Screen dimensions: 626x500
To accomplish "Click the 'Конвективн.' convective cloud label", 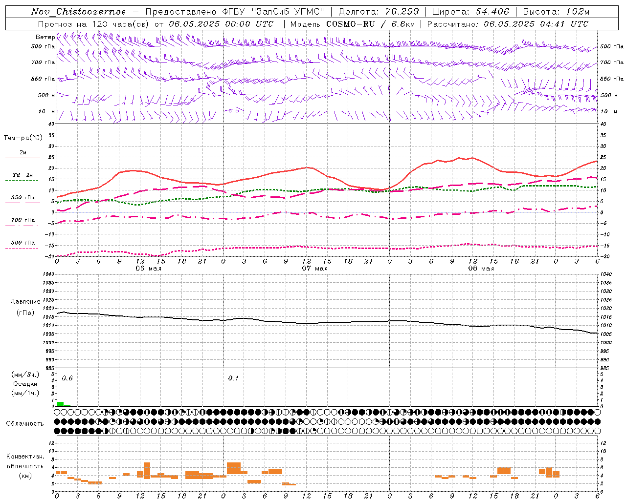I will coord(25,457).
